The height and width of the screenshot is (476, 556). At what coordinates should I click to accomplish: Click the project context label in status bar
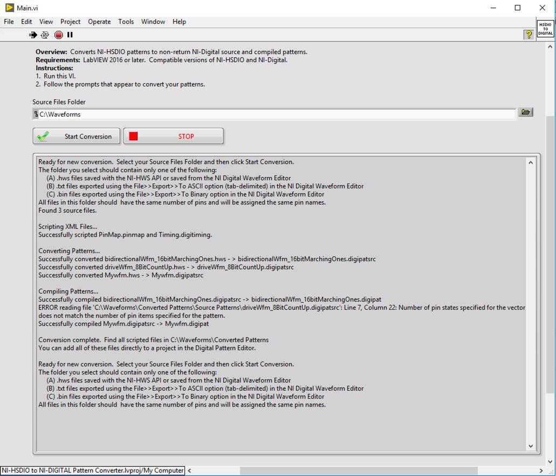(x=92, y=471)
